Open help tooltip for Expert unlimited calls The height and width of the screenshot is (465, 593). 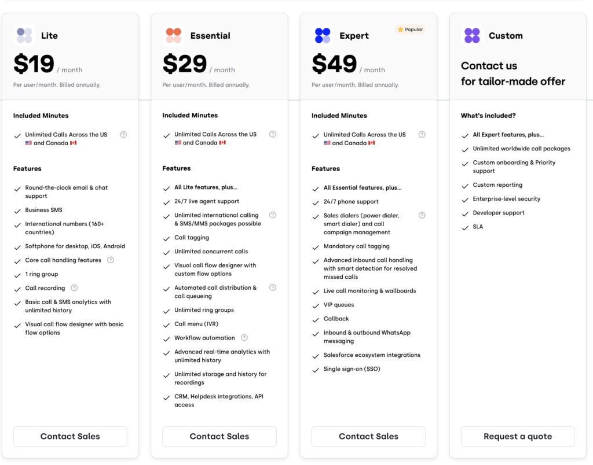point(422,134)
